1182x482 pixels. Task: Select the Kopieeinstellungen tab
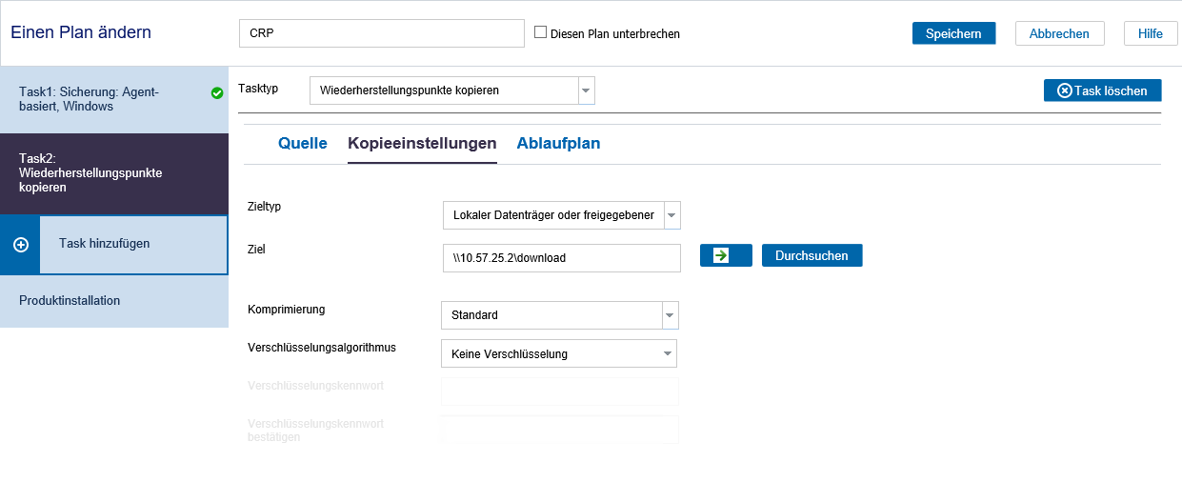[422, 143]
